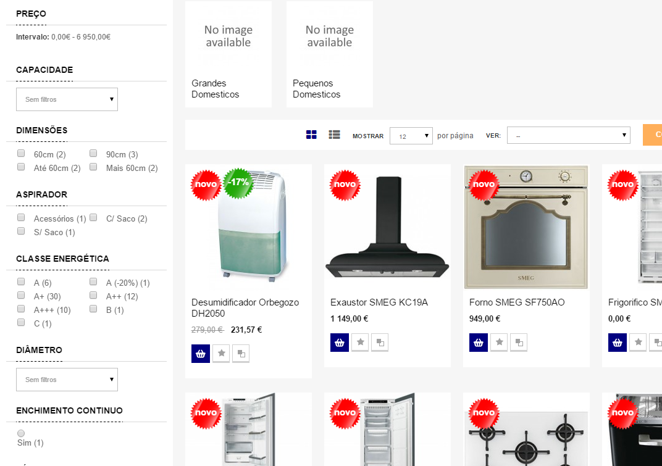The height and width of the screenshot is (466, 662).
Task: Tick the C/ Saco aspirador filter
Action: point(93,217)
